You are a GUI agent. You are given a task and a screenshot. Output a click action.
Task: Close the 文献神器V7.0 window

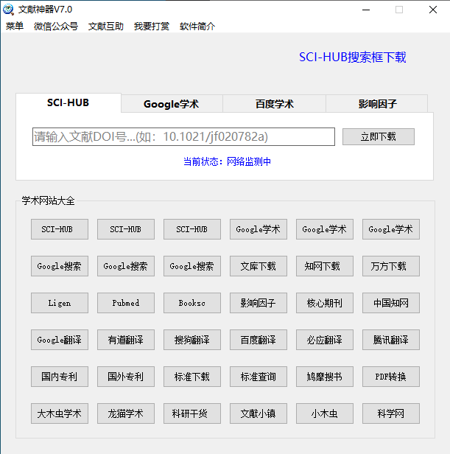click(x=433, y=10)
